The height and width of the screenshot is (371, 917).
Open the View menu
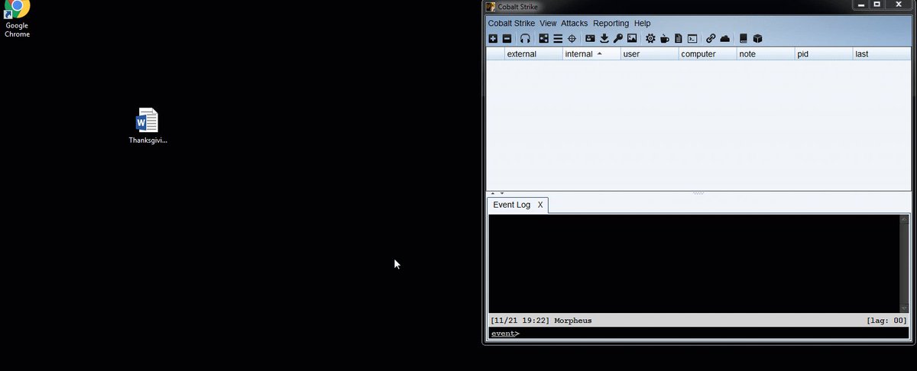(x=548, y=24)
